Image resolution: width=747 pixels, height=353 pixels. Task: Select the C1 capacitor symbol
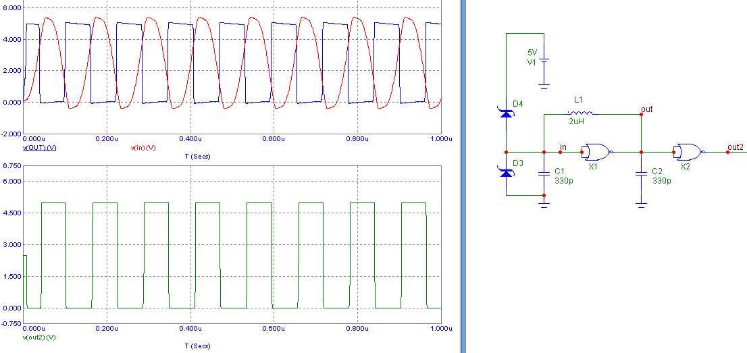[x=544, y=173]
